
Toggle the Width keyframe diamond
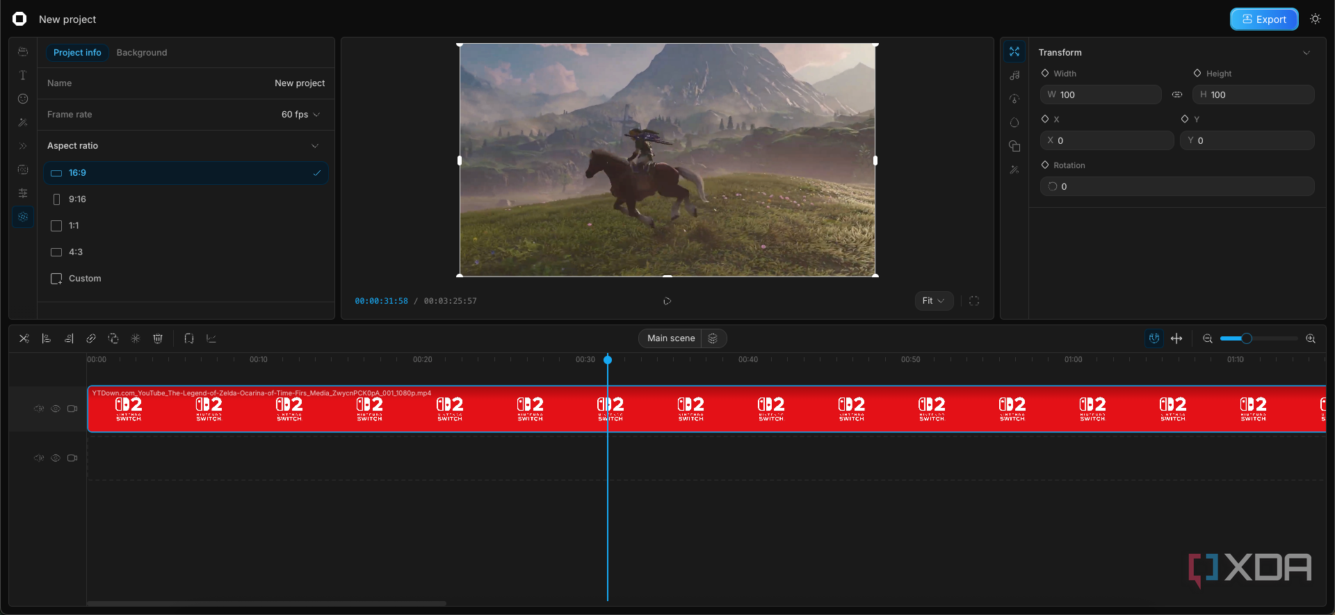point(1045,73)
